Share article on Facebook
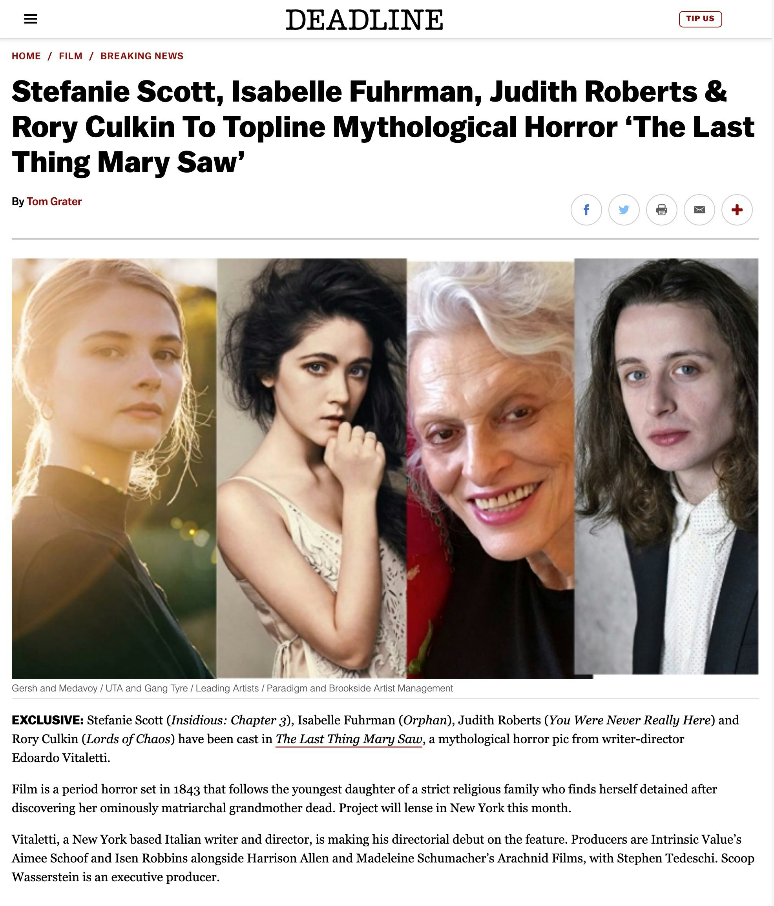The image size is (774, 906). tap(586, 210)
